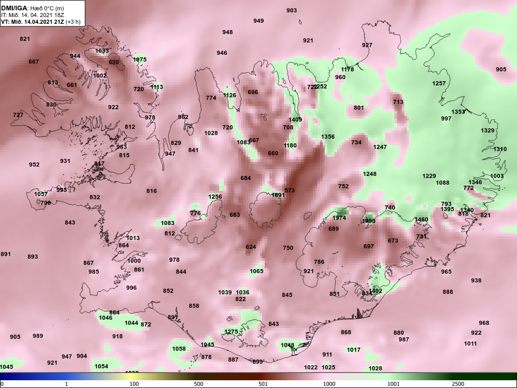The image size is (517, 388).
Task: Click the 501 label on the color scale
Action: (x=263, y=384)
